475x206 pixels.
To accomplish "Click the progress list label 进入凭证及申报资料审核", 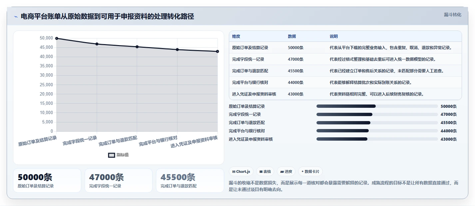I will point(251,139).
